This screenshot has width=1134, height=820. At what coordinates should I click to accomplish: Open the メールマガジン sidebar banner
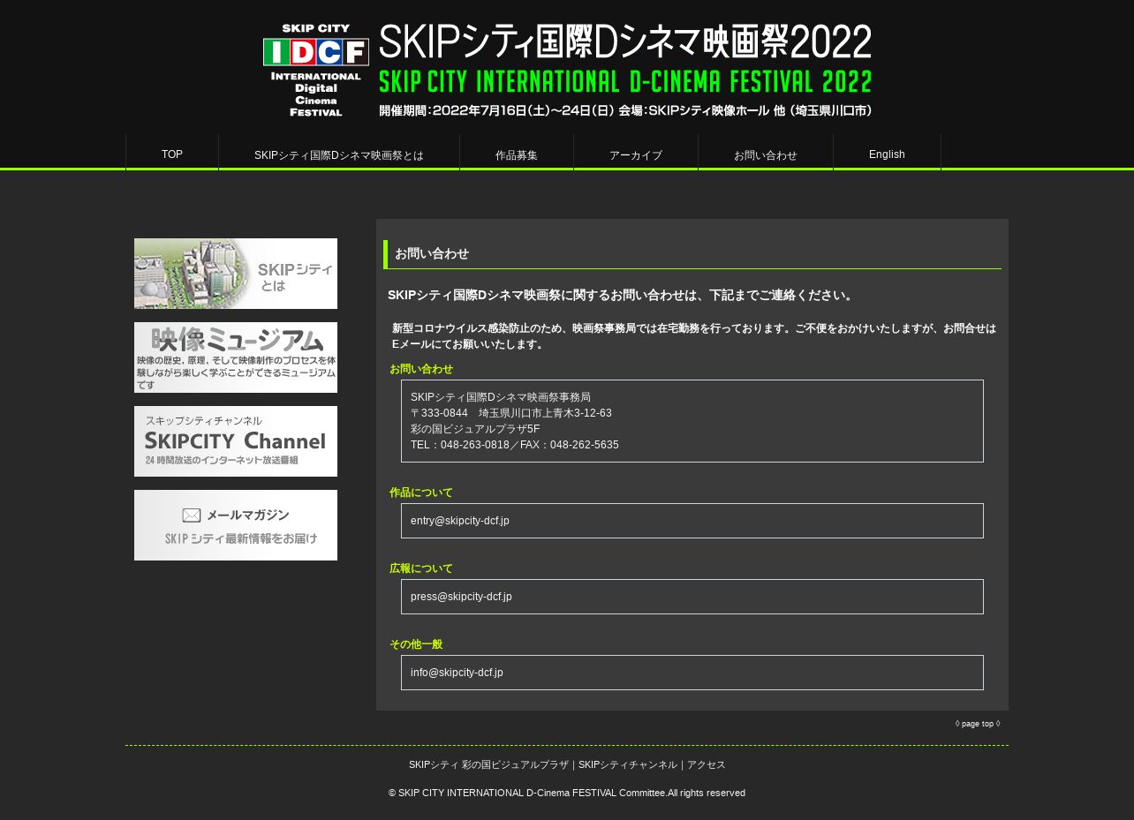[236, 525]
